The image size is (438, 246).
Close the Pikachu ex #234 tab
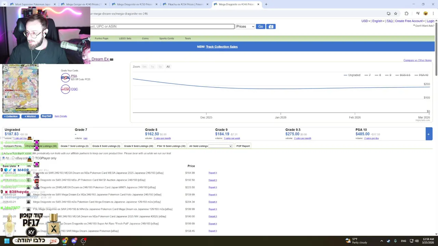[207, 4]
